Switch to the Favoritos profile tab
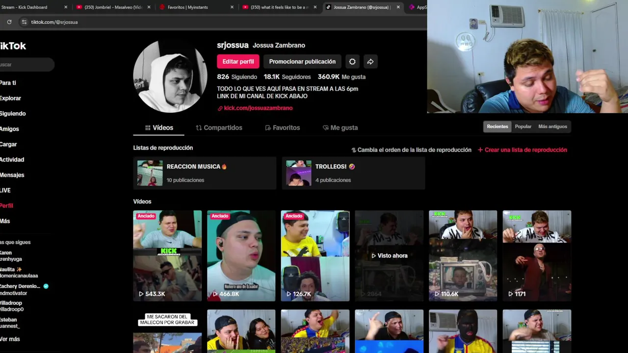This screenshot has width=628, height=353. pyautogui.click(x=283, y=127)
